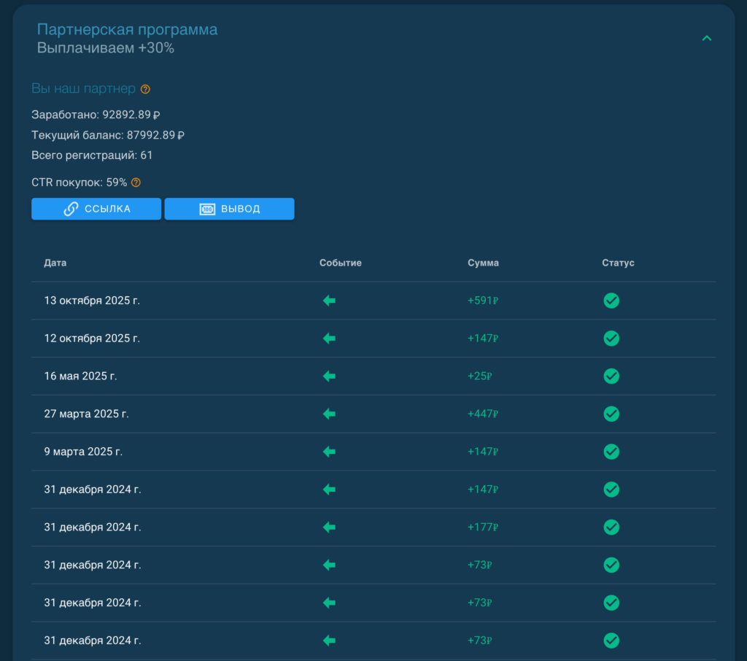This screenshot has height=661, width=747.
Task: Click help icon next to Вы наш партнер
Action: (x=145, y=89)
